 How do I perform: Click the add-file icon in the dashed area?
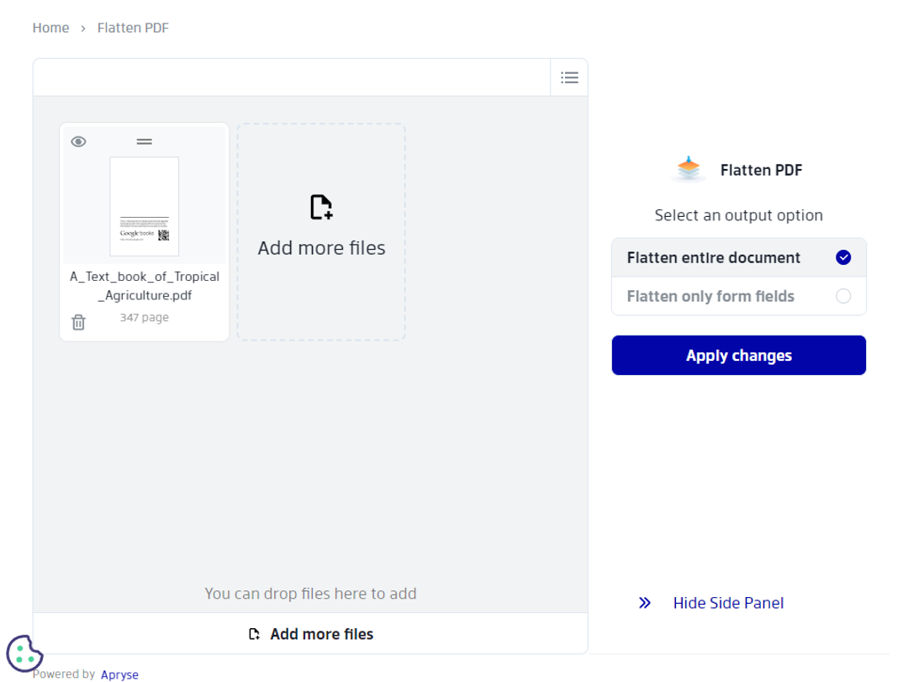pyautogui.click(x=321, y=207)
